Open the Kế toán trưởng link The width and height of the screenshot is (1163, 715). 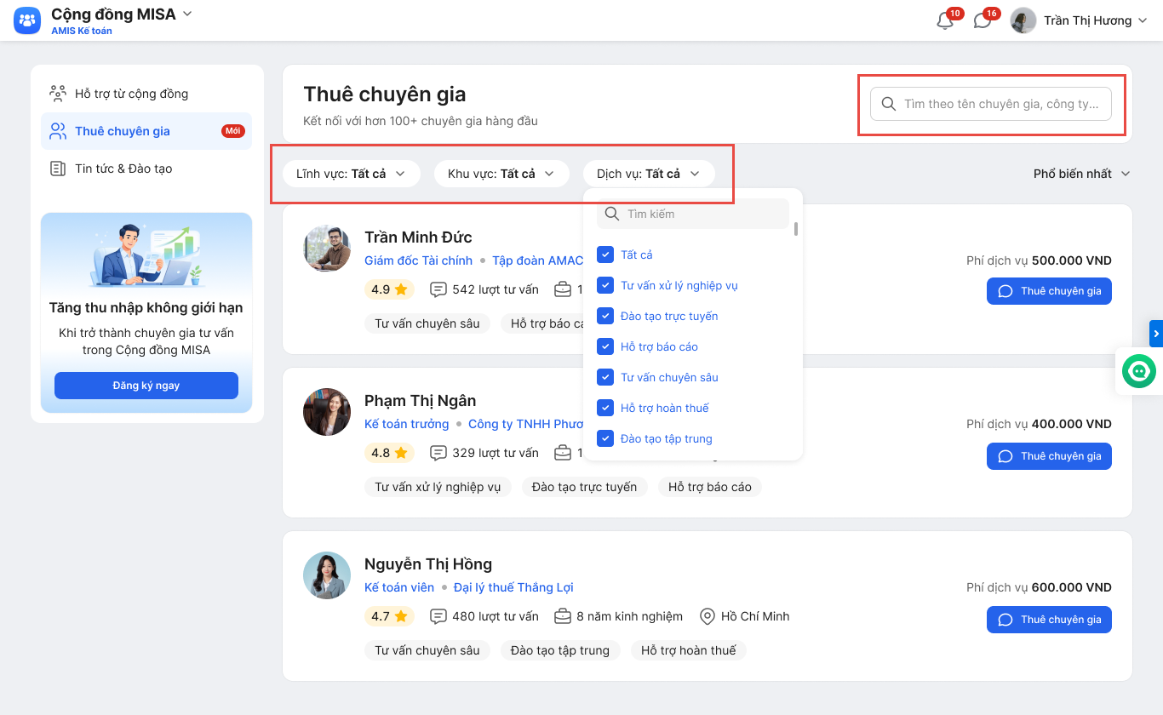pos(406,424)
